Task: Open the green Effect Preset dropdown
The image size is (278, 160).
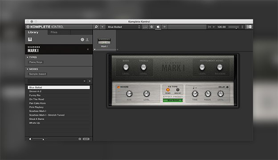Action: (173, 100)
